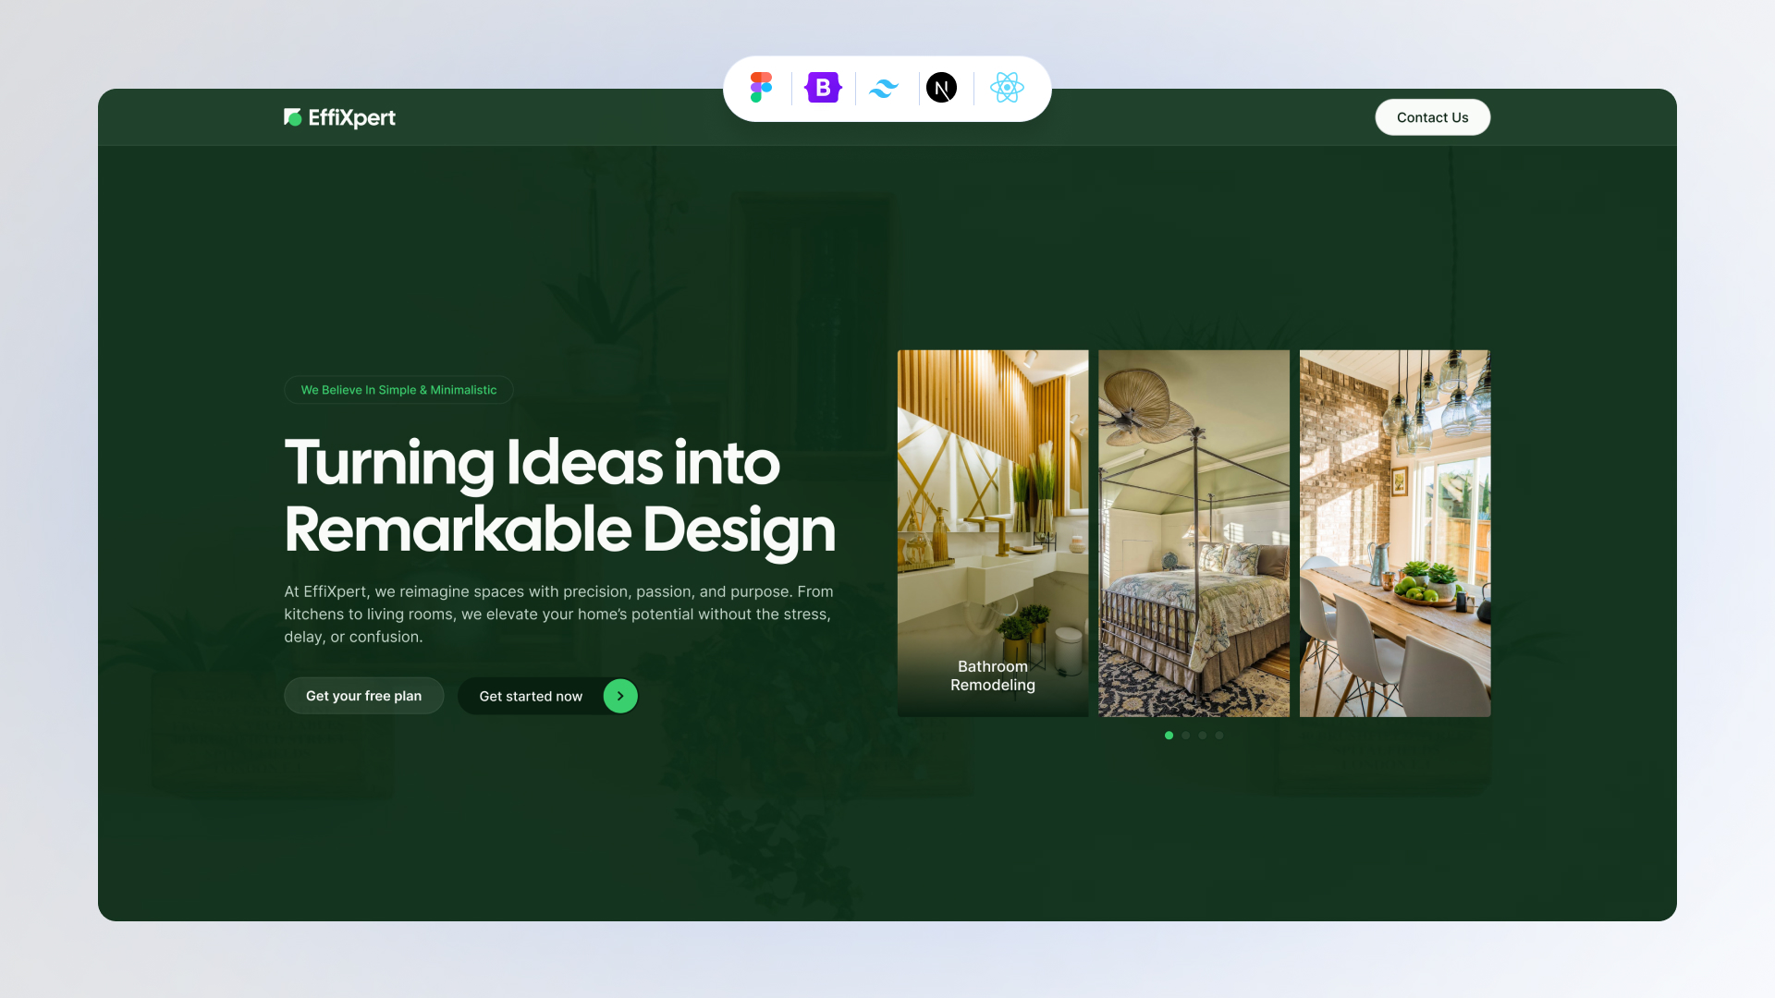Click the Tailwind CSS wave icon
The width and height of the screenshot is (1775, 998).
click(884, 88)
